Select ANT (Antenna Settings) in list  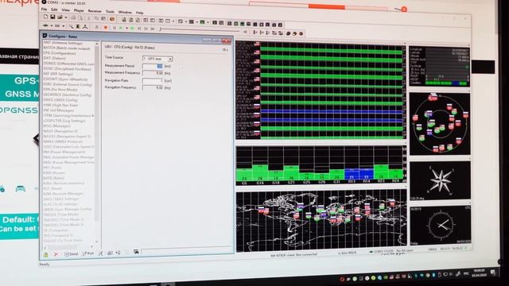pos(63,43)
